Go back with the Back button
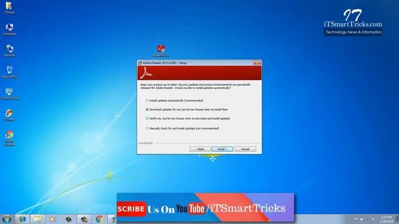399x224 pixels. point(200,149)
